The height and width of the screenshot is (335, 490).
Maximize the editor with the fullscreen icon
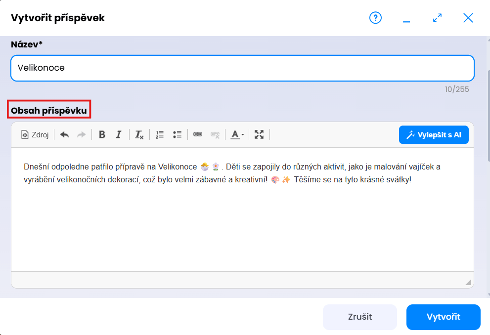click(x=259, y=134)
